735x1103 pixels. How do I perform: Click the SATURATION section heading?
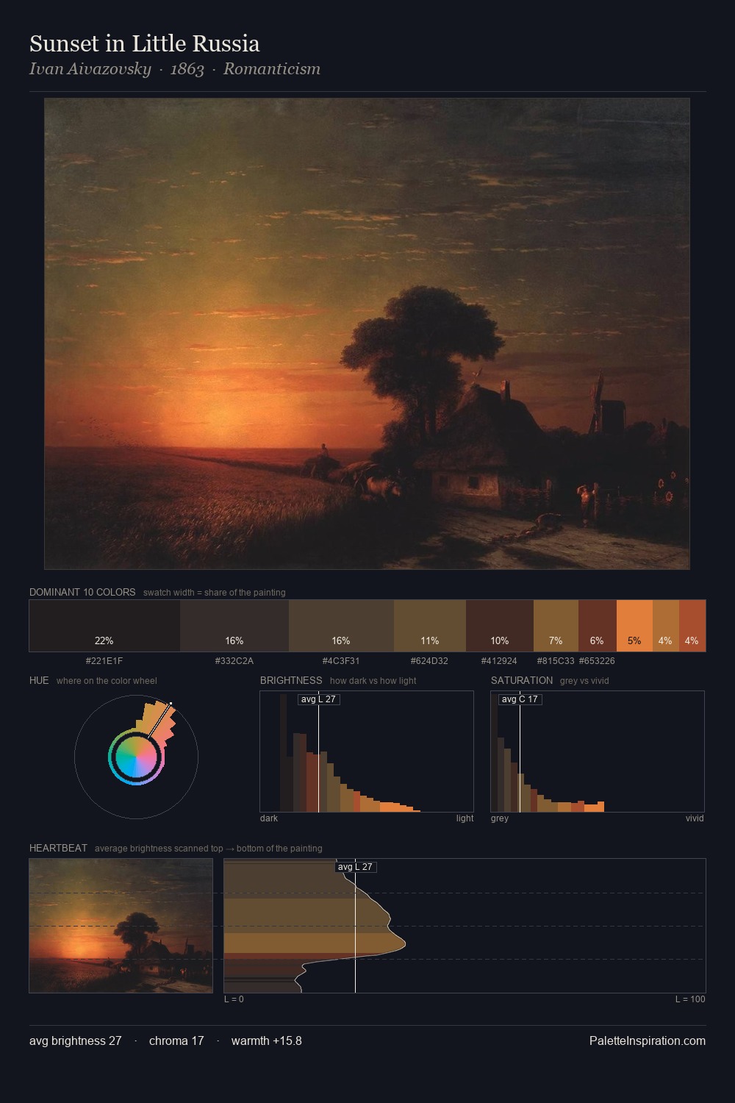coord(522,680)
